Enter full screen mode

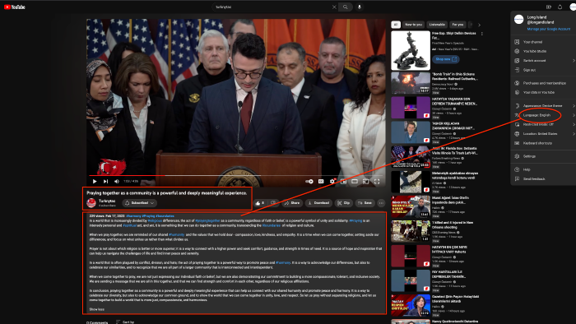(377, 181)
